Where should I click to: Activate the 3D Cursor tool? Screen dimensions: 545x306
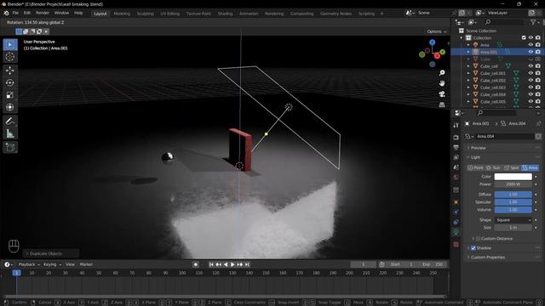click(x=10, y=57)
